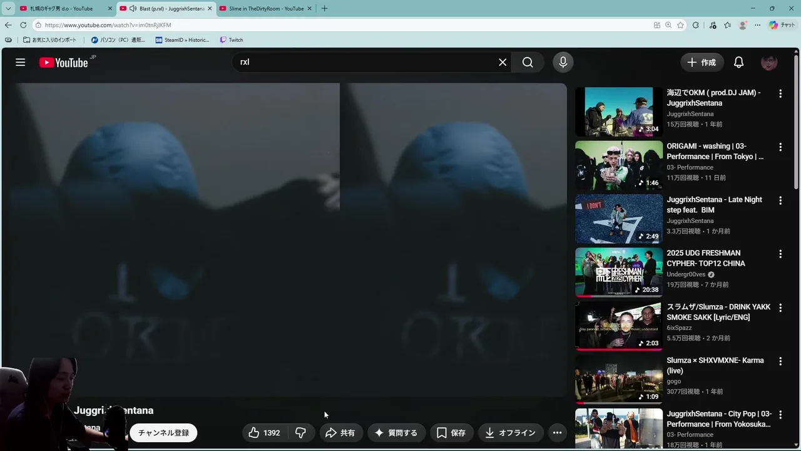Open options for DRINK YAKK SMOKE SAKK video
This screenshot has height=451, width=801.
click(x=780, y=308)
